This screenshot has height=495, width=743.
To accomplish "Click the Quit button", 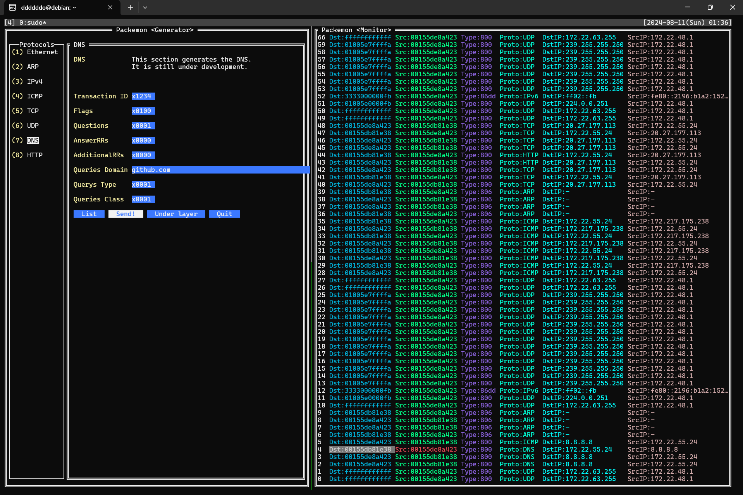I will [x=225, y=214].
